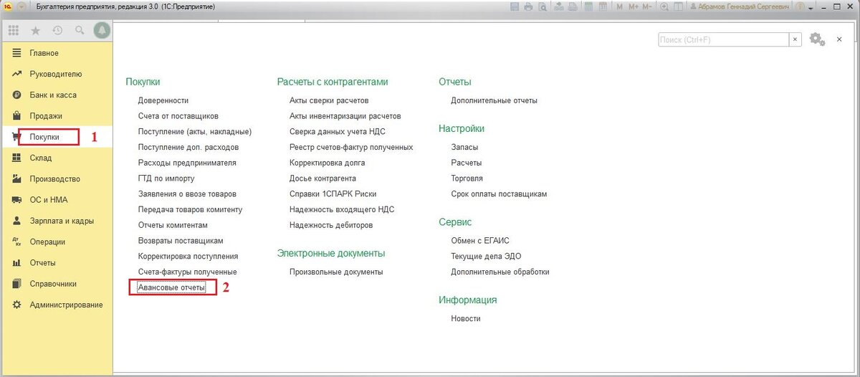Open Счета от поставщиков

[178, 116]
